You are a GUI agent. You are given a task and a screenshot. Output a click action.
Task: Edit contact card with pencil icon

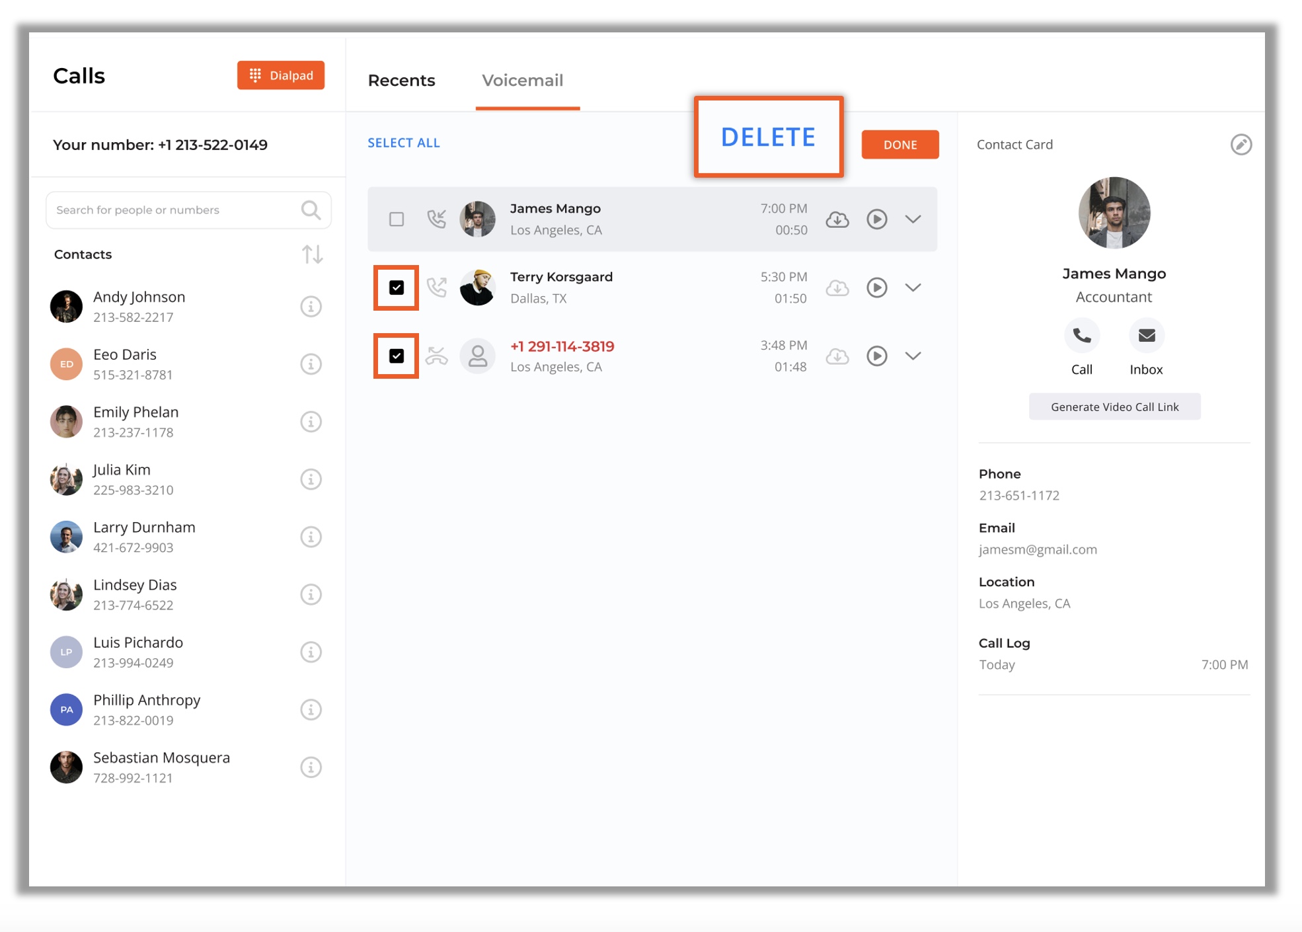point(1241,145)
